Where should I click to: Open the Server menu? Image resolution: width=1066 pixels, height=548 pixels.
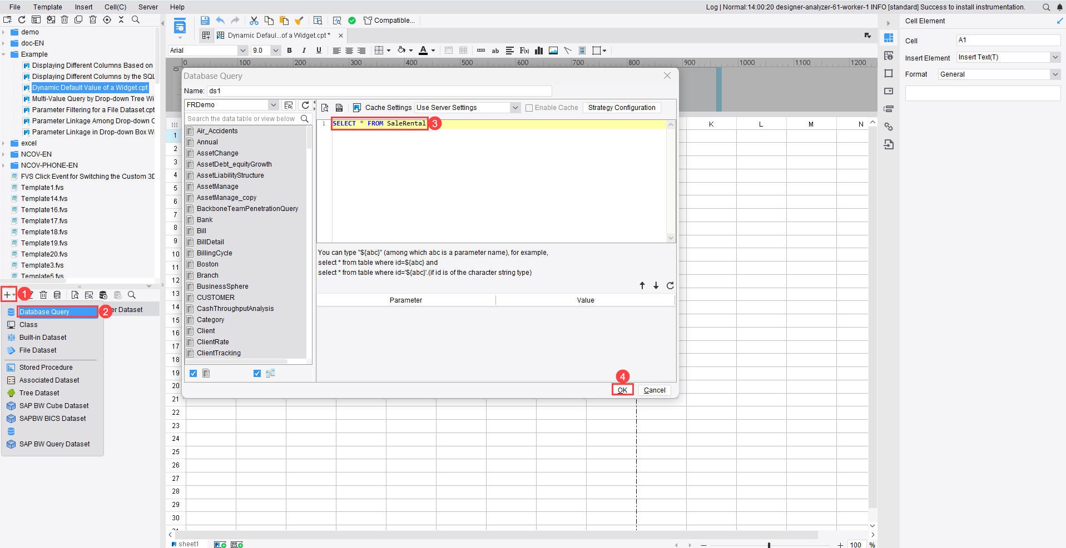148,7
